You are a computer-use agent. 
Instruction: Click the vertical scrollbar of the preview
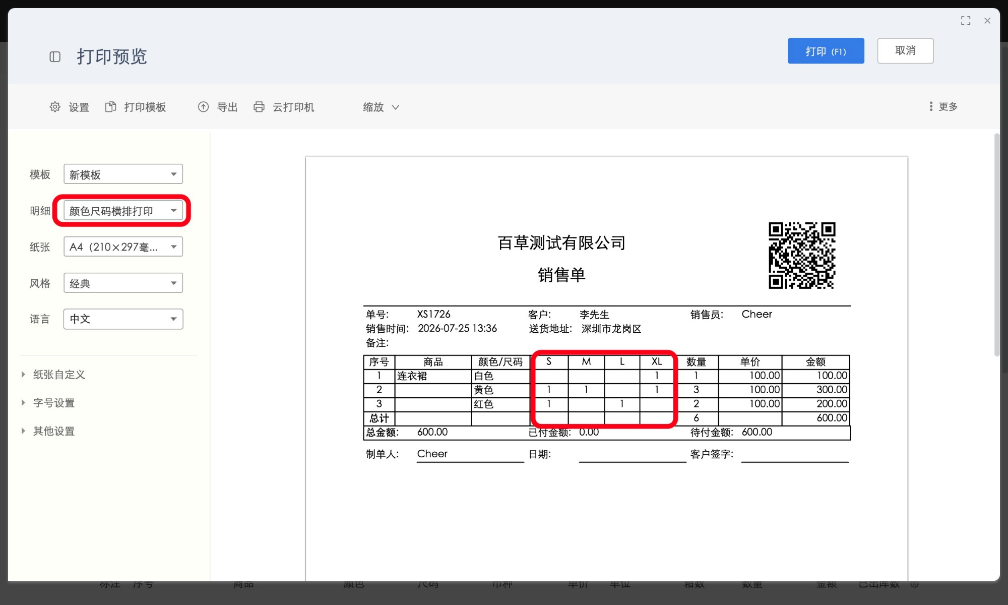coord(996,245)
